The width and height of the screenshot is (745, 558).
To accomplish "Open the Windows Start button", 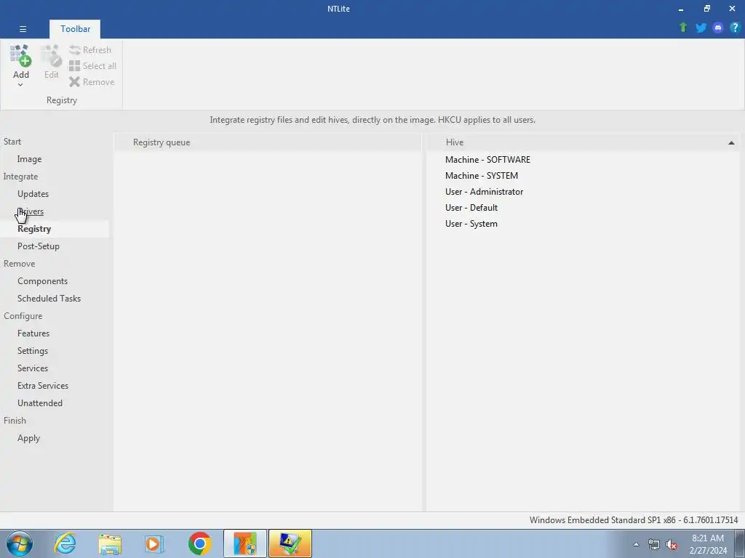I will click(x=19, y=543).
